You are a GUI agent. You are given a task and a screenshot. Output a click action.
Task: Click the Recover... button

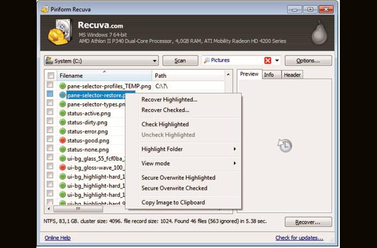tap(308, 222)
